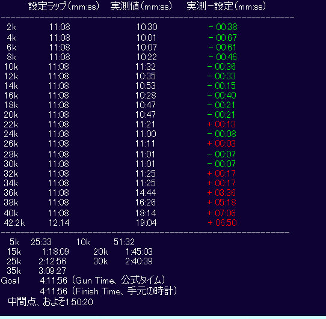Select the 10k row label
This screenshot has width=326, height=319.
coord(11,67)
